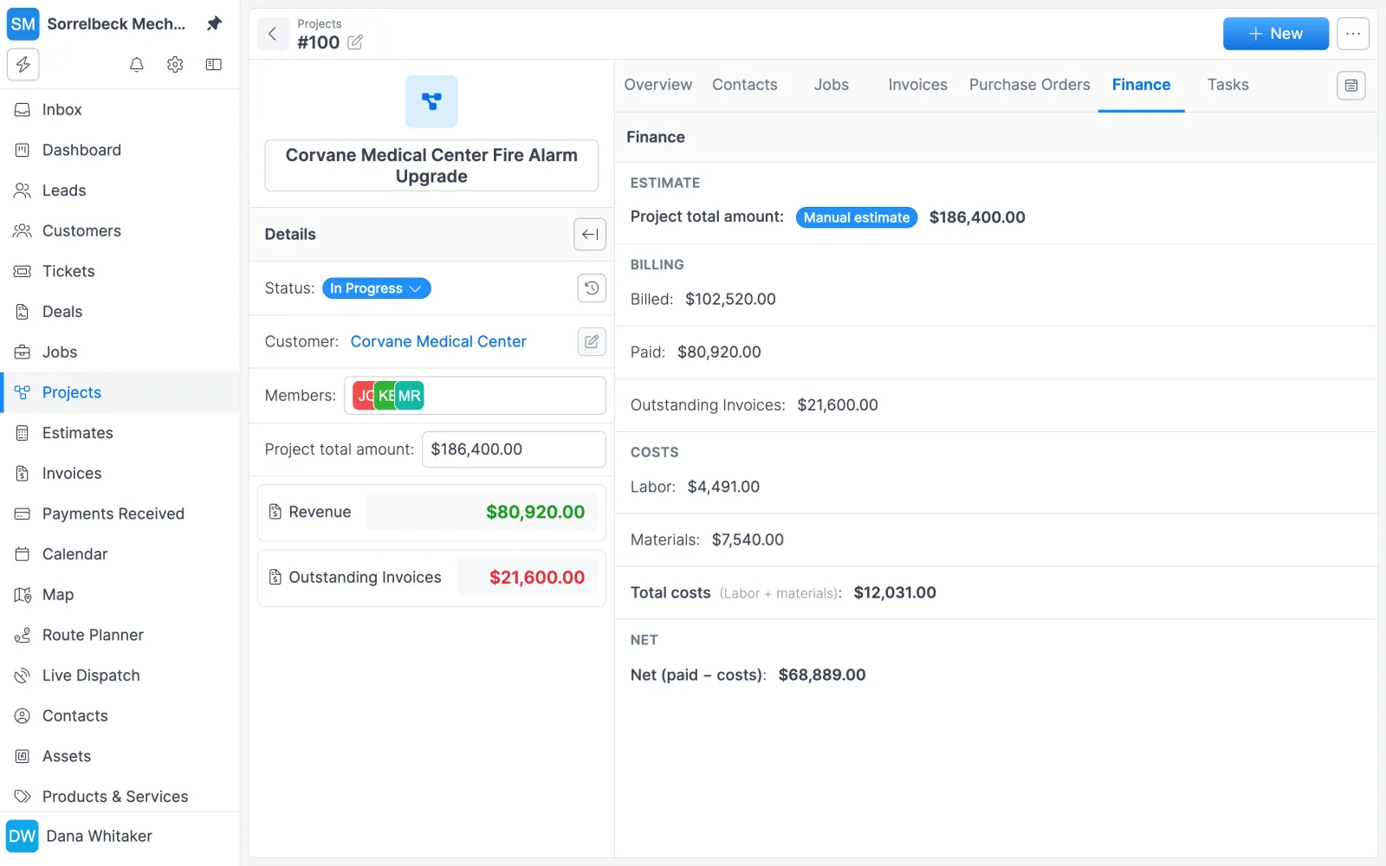Open the notifications bell
The image size is (1386, 866).
click(x=137, y=65)
